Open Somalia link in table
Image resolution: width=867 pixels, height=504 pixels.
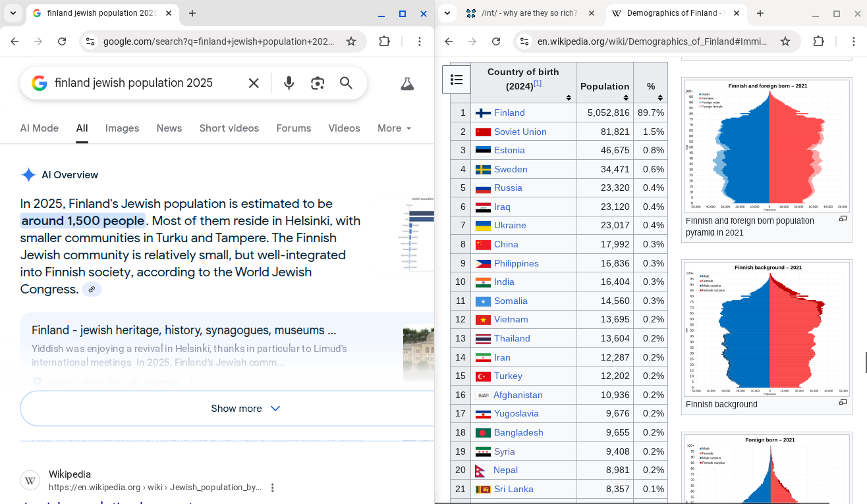point(511,301)
